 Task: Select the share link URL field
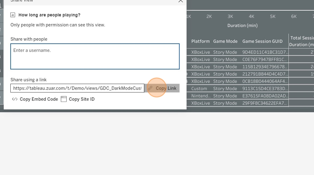tap(77, 88)
